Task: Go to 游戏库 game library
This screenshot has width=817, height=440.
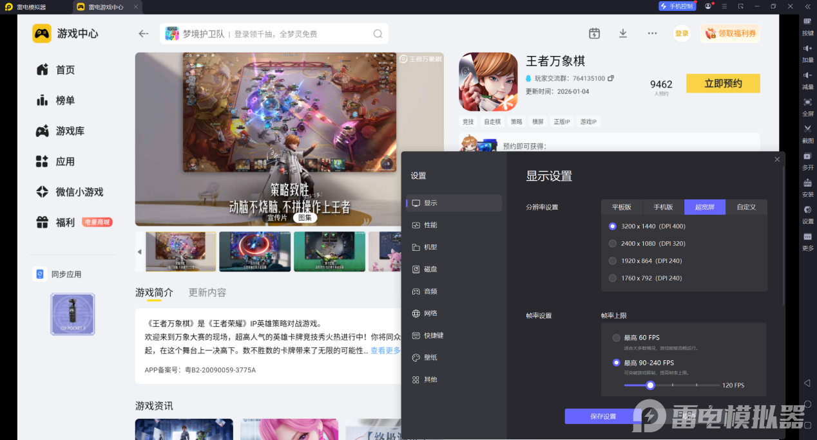Action: click(x=60, y=131)
